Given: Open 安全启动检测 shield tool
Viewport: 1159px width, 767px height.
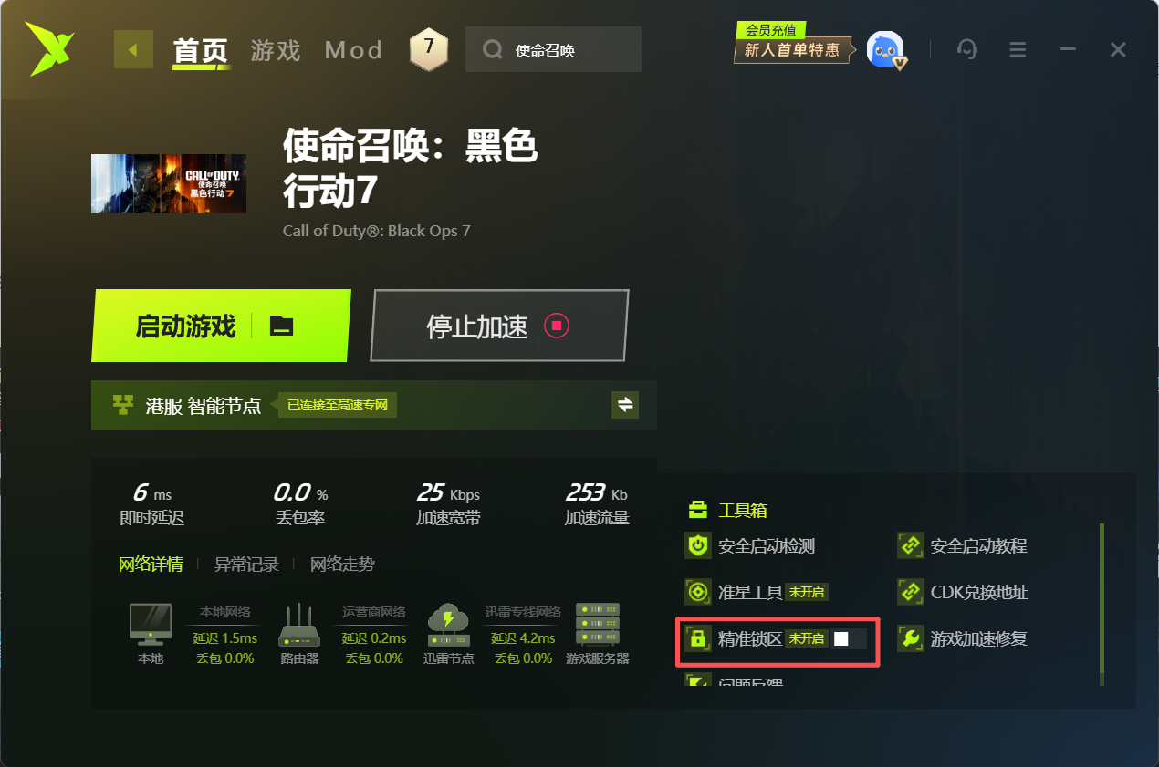Looking at the screenshot, I should [x=749, y=546].
